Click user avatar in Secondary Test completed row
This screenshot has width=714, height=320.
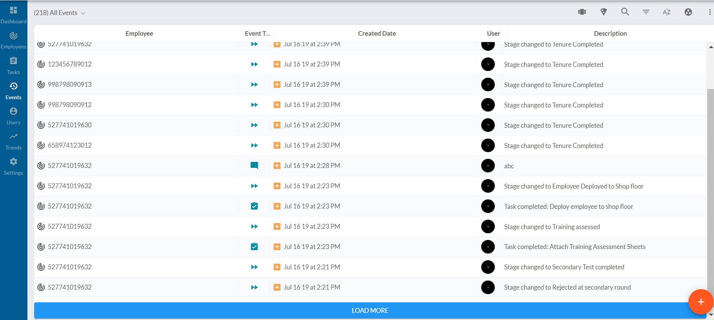(488, 267)
